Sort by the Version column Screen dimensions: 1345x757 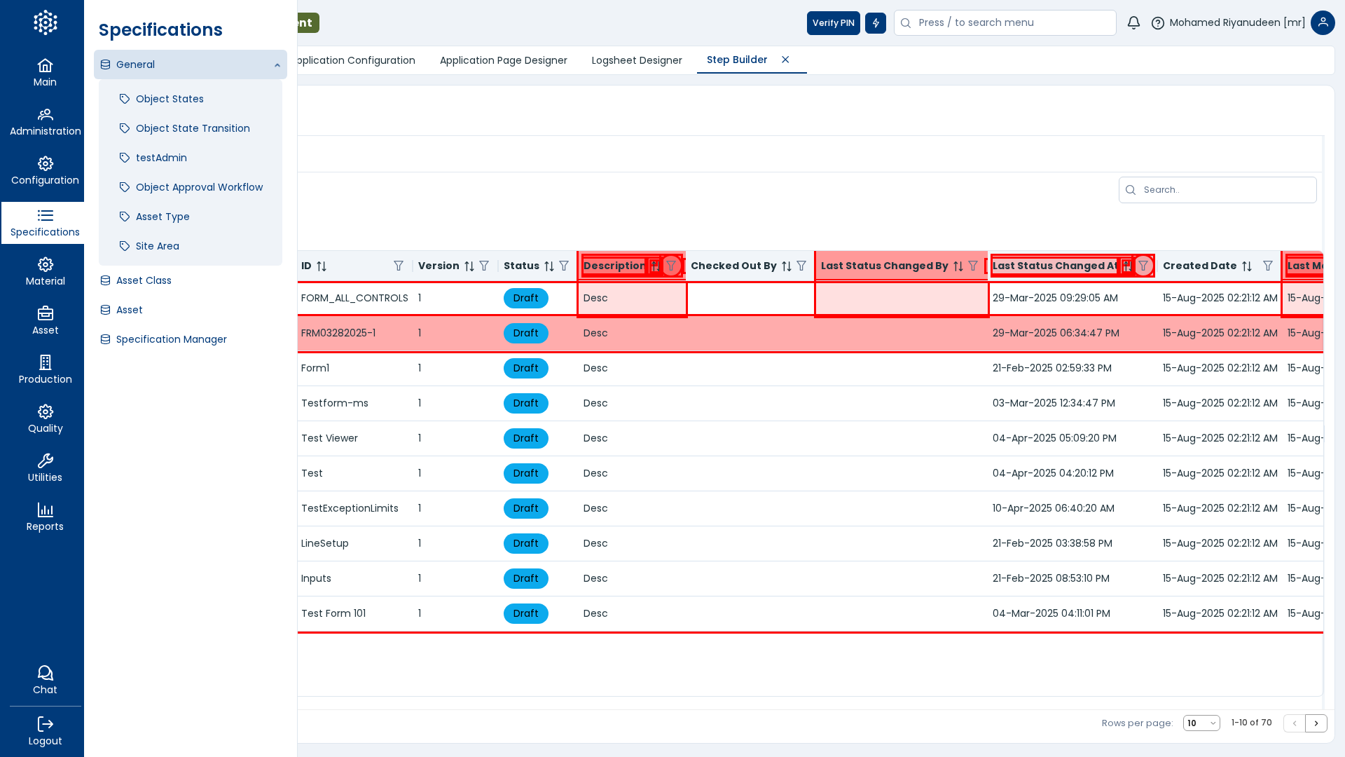tap(469, 266)
